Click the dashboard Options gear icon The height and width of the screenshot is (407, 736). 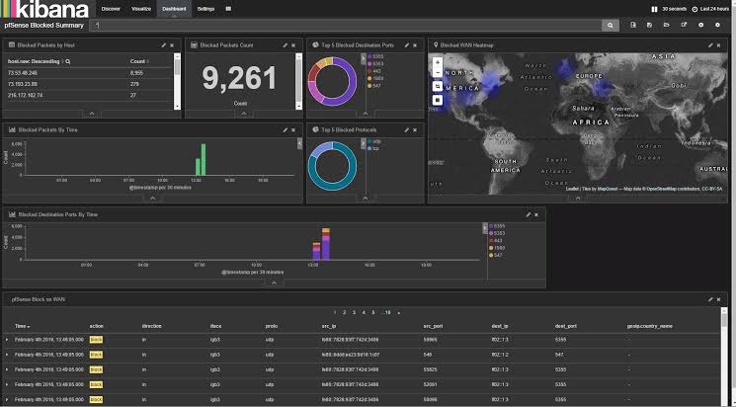(x=717, y=25)
